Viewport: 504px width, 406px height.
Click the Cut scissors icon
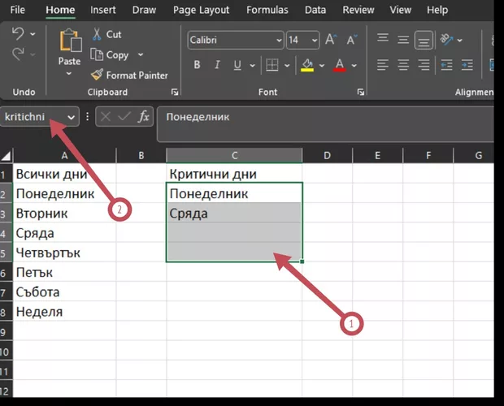tap(98, 34)
